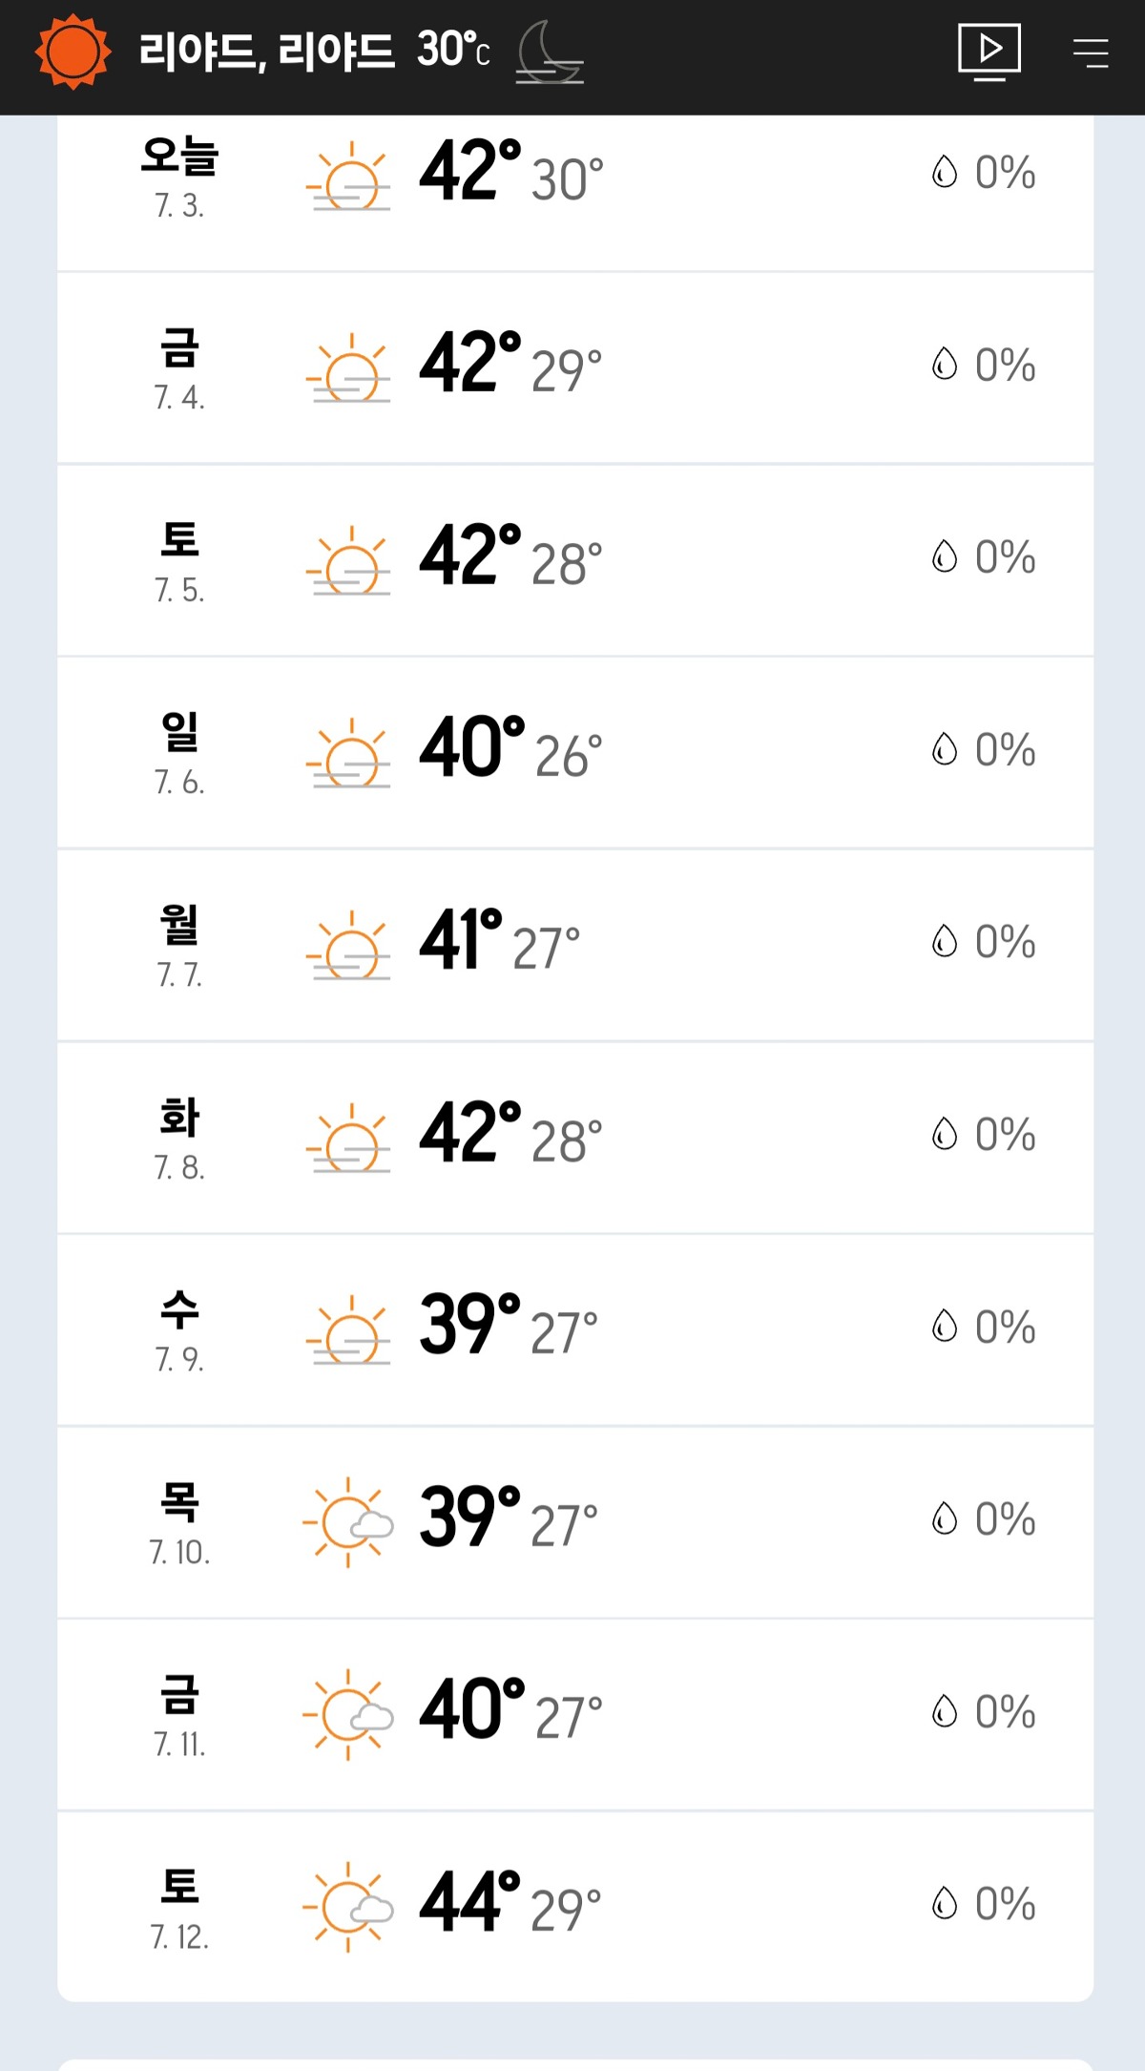Tap the 리야드, 리야드 location title
The width and height of the screenshot is (1145, 2071).
[x=266, y=52]
